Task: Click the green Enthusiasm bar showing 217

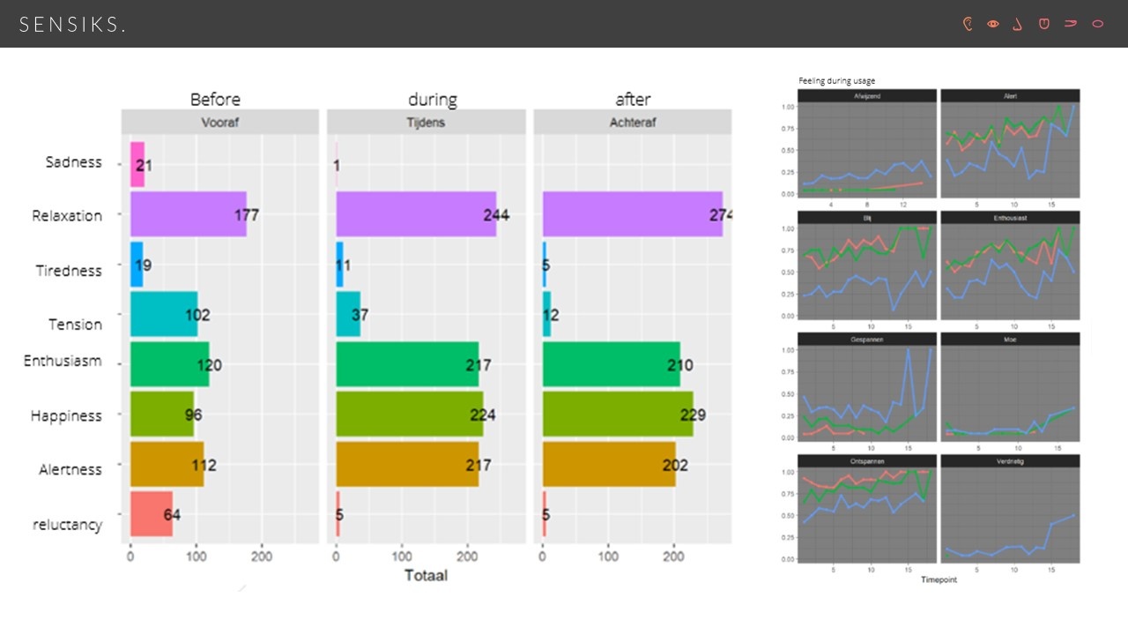Action: click(x=406, y=364)
